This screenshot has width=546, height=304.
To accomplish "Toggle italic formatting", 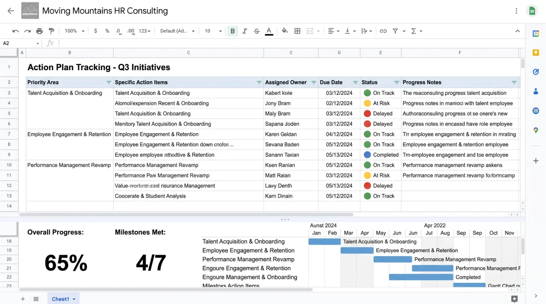I will (x=245, y=31).
